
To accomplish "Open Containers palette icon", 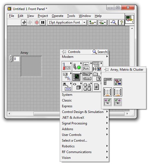I will tap(97, 77).
